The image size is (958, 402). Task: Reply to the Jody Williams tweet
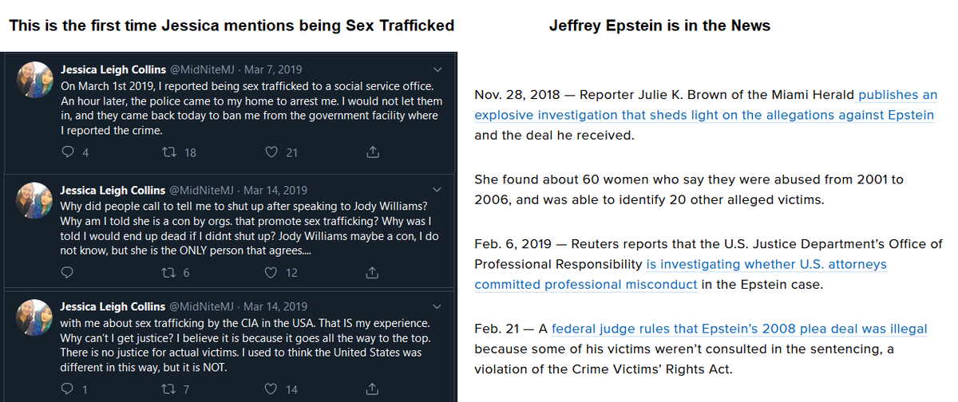(x=68, y=273)
